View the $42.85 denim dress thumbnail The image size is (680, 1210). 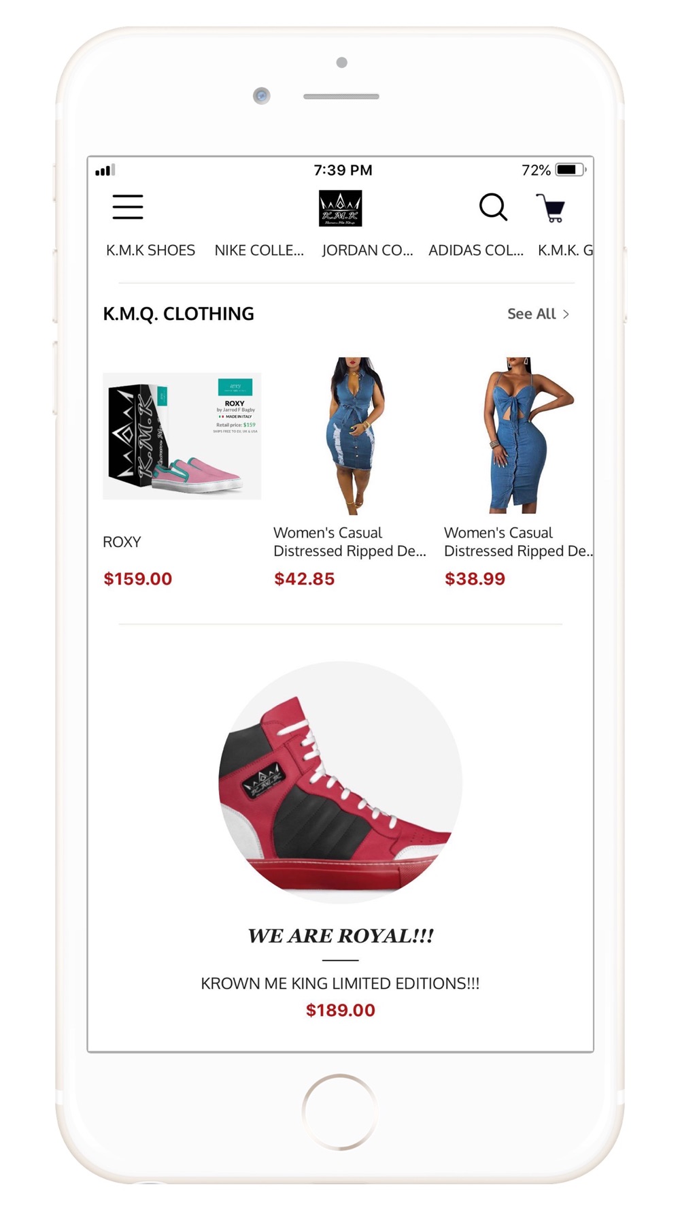tap(354, 436)
